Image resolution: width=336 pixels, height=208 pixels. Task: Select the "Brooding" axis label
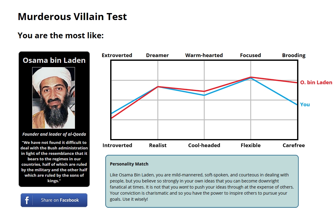click(294, 55)
